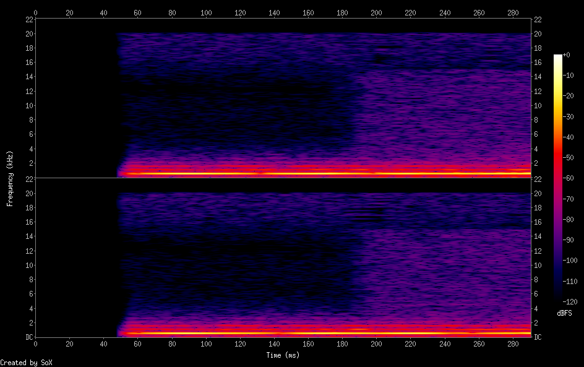584x367 pixels.
Task: Select the 100 tick on the top time axis
Action: coord(206,12)
